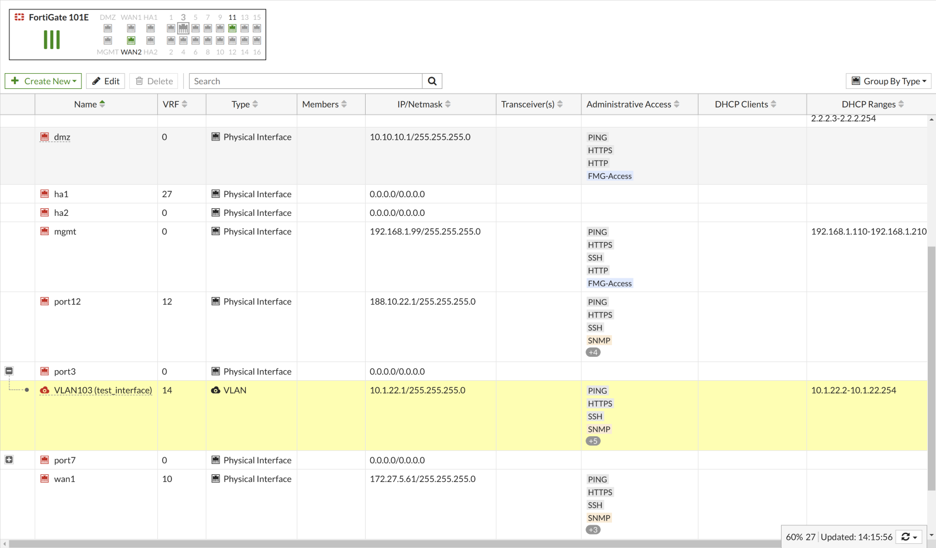Select the green port 11 icon

pyautogui.click(x=232, y=28)
